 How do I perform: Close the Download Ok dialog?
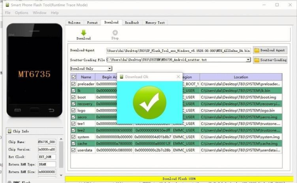[178, 77]
